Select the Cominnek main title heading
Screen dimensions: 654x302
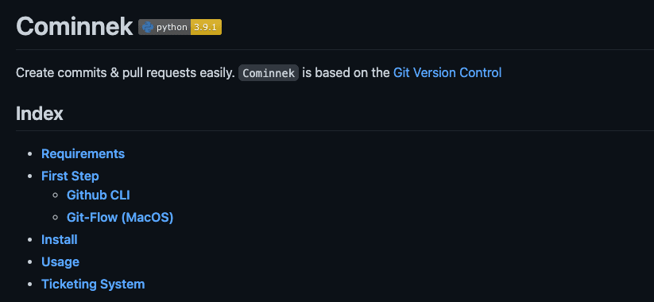tap(74, 26)
